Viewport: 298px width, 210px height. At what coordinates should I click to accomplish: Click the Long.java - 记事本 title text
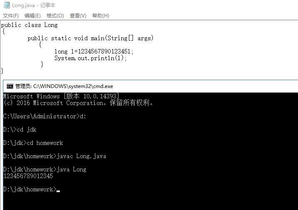coord(34,5)
